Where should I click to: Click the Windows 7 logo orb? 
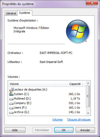[x=78, y=31]
